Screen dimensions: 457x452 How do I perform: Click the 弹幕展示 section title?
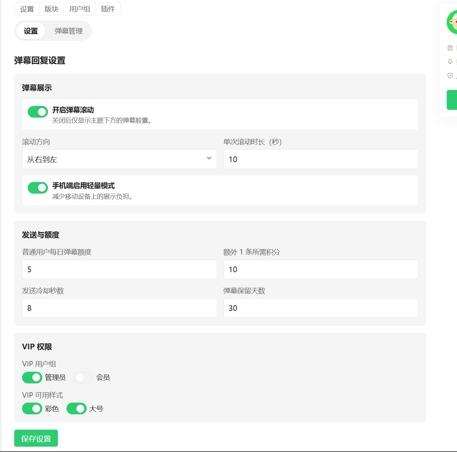click(37, 88)
